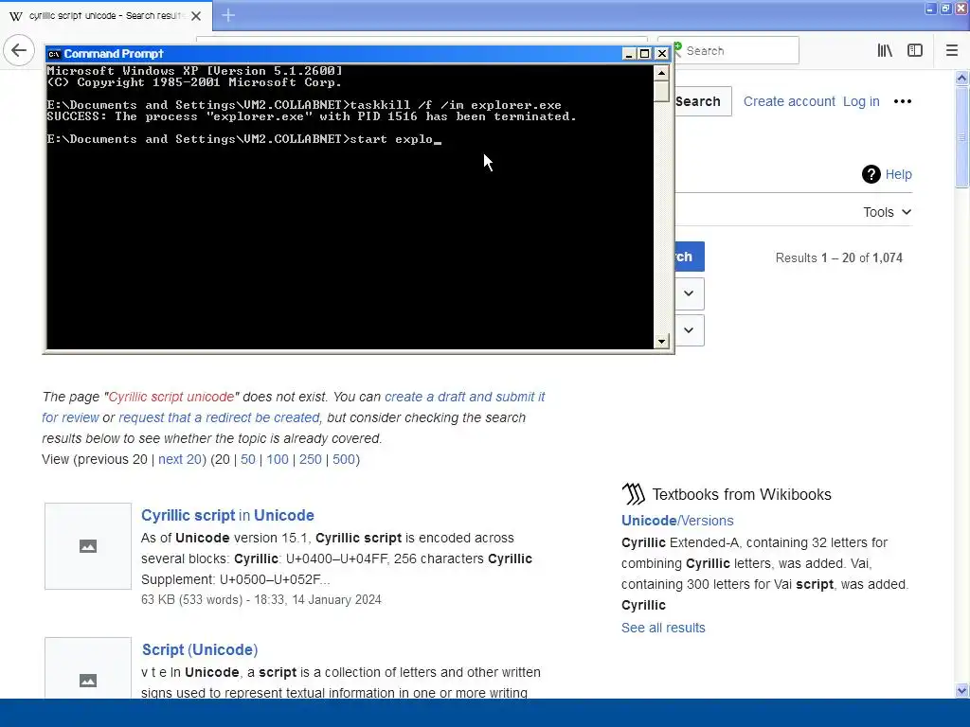Go to next 20 results
This screenshot has height=727, width=970.
(x=180, y=459)
